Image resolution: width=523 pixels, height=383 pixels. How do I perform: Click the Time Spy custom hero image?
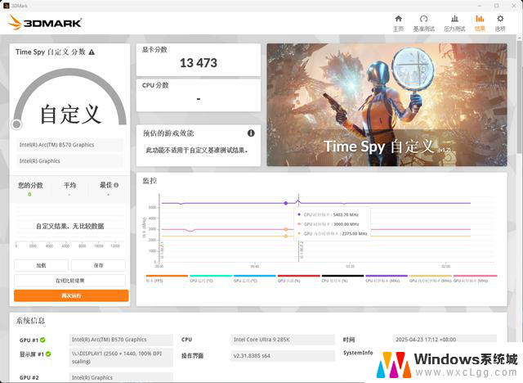tap(387, 105)
